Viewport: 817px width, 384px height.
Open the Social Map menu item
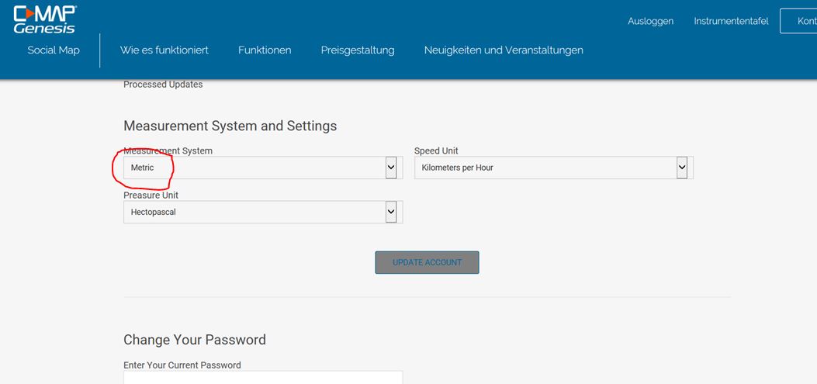[x=54, y=50]
